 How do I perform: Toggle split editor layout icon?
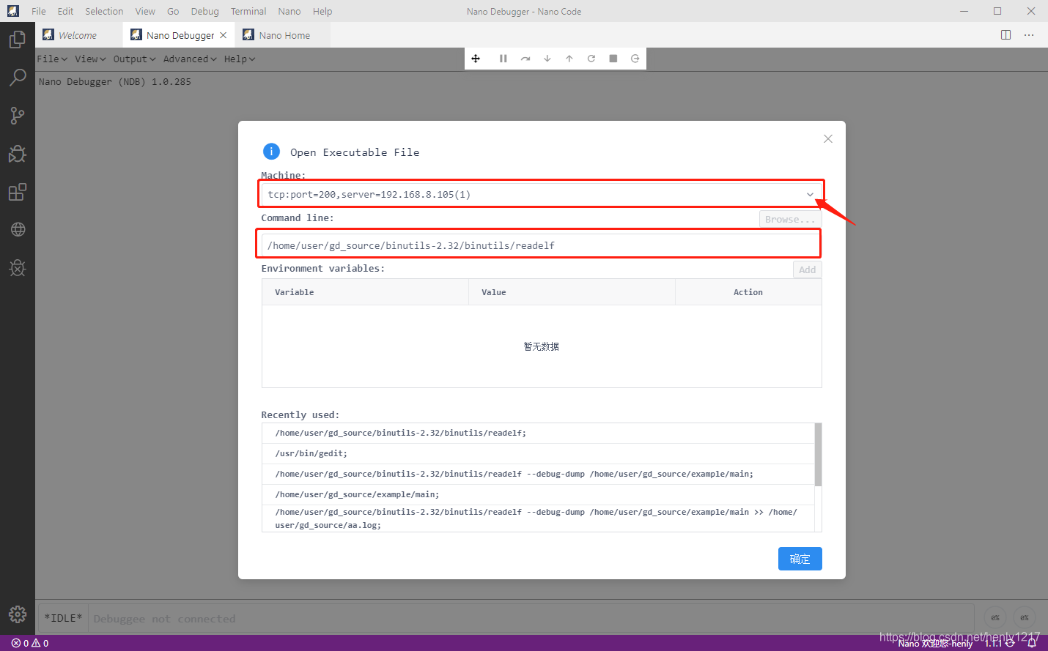[1006, 35]
